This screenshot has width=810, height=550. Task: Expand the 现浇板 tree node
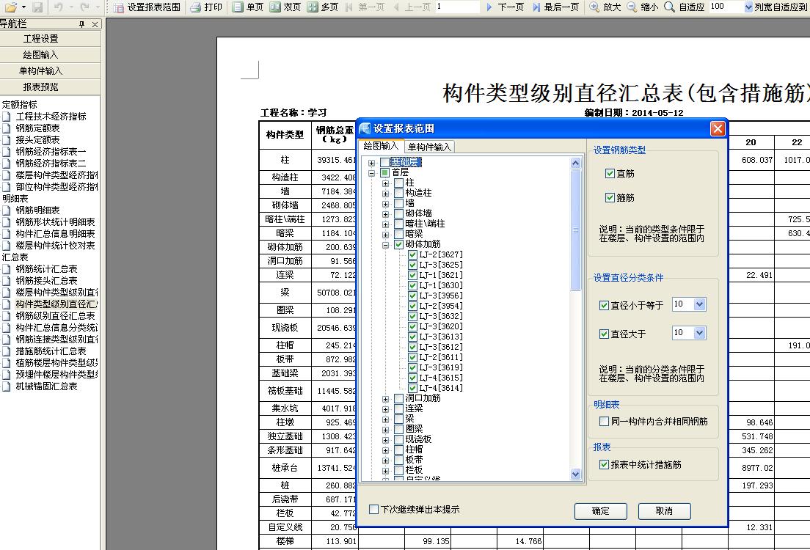click(x=385, y=440)
